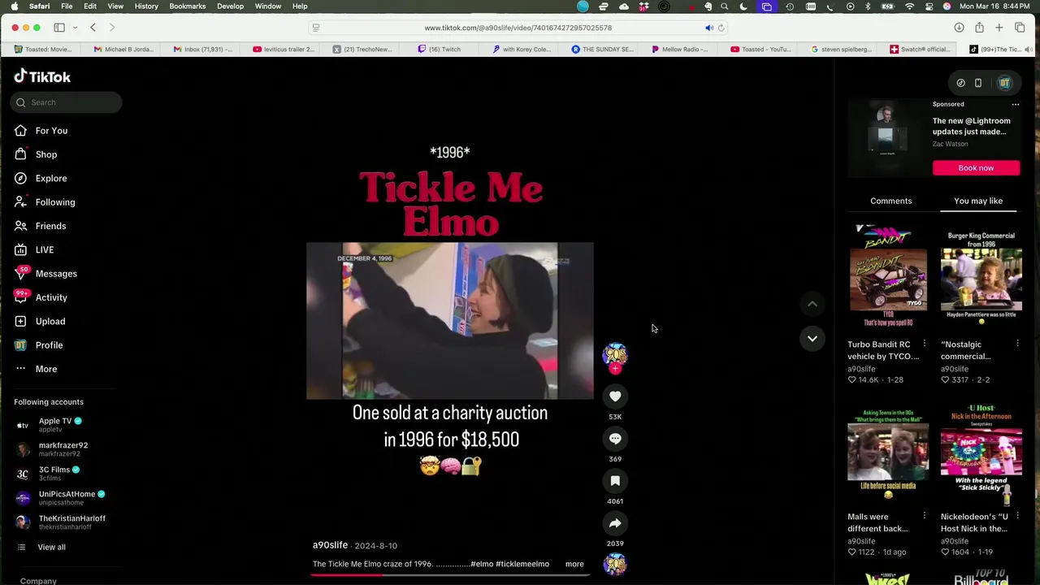Open the Shop page

tap(36, 154)
